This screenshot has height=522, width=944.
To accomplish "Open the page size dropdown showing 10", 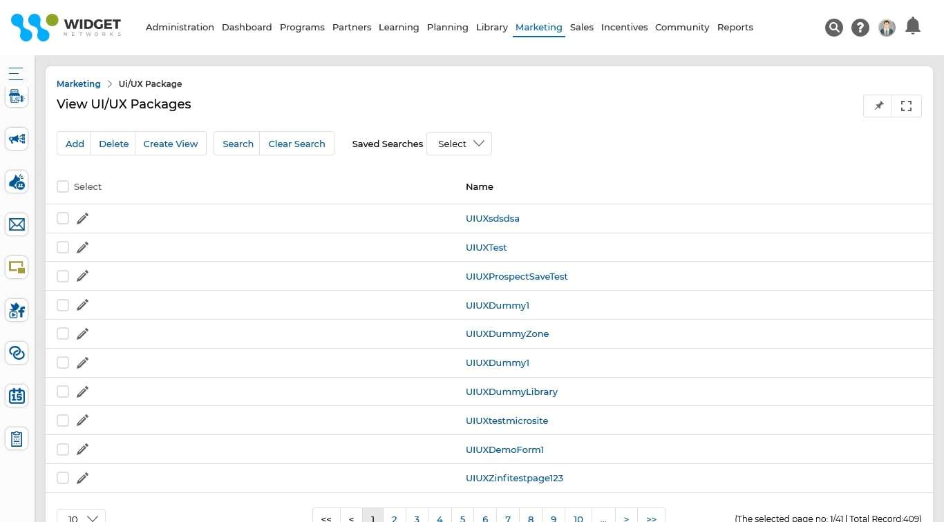I will tap(80, 516).
